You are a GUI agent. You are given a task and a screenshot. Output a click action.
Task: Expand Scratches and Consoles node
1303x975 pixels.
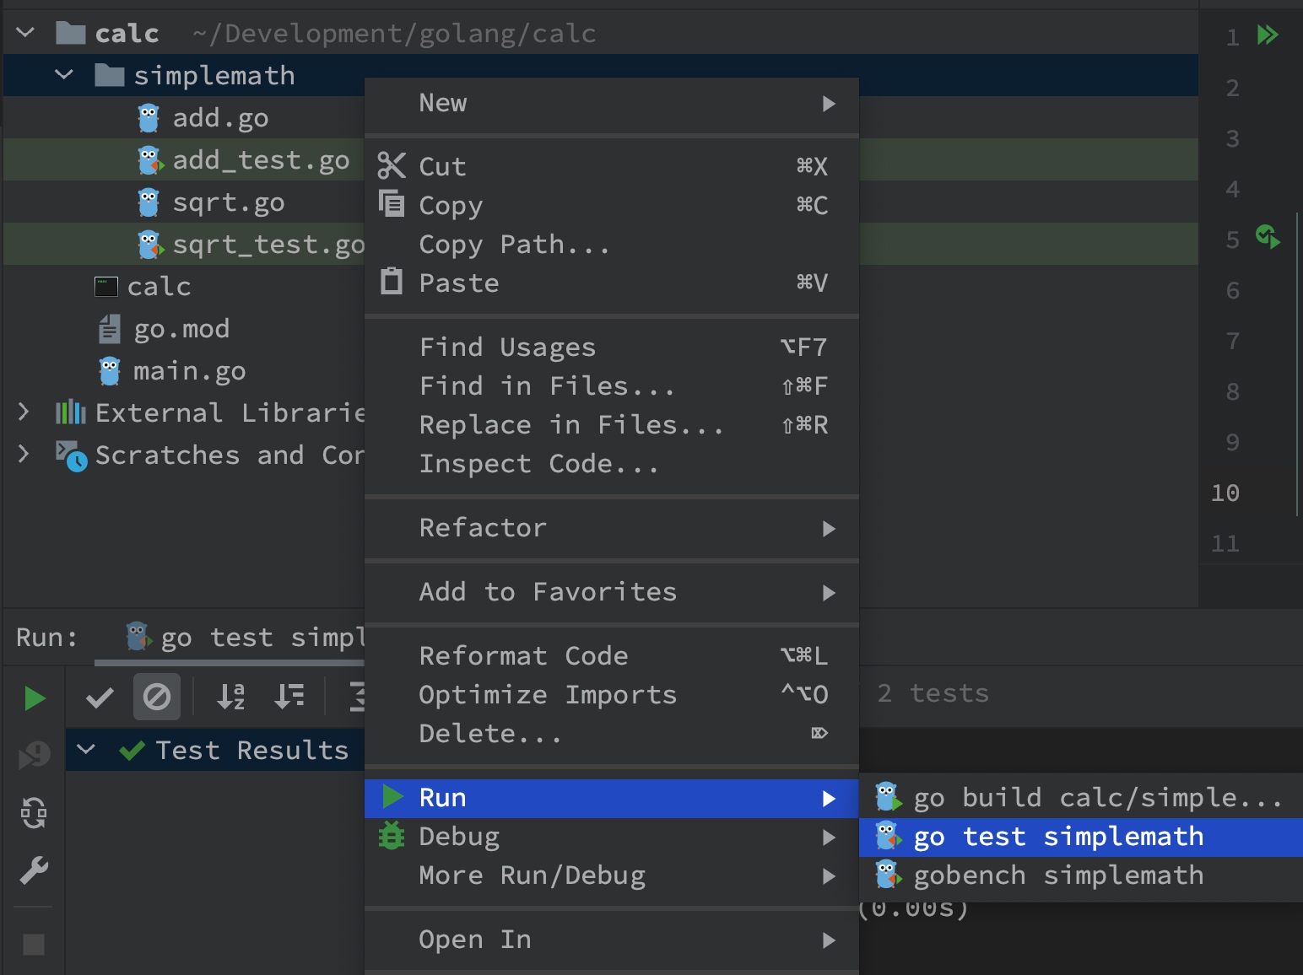point(24,455)
